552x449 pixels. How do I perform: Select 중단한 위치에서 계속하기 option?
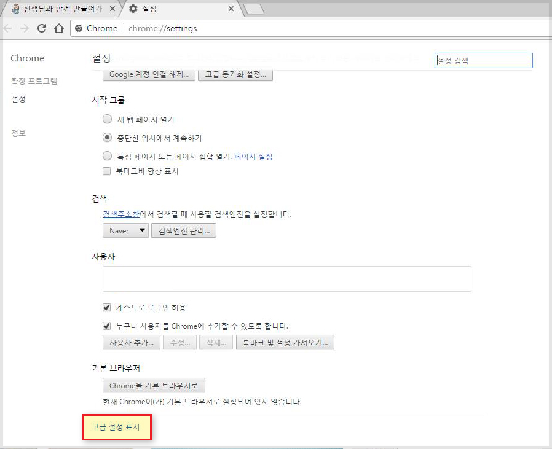tap(107, 137)
